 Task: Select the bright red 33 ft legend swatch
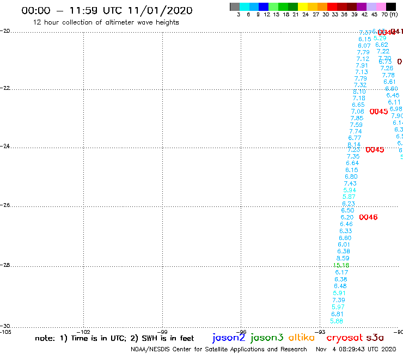332,7
